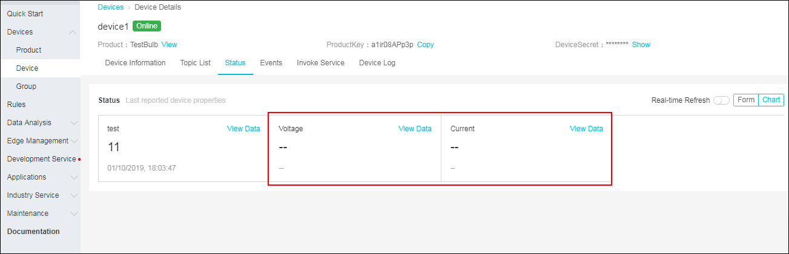This screenshot has height=254, width=789.
Task: Open the Topic List tab
Action: (x=195, y=63)
